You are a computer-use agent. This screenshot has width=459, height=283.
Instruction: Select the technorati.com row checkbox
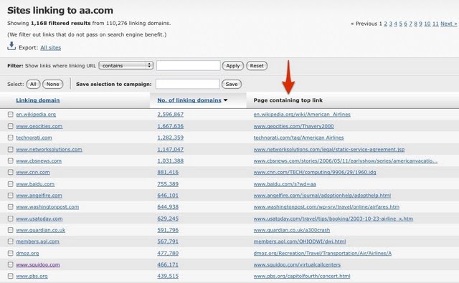coord(11,138)
